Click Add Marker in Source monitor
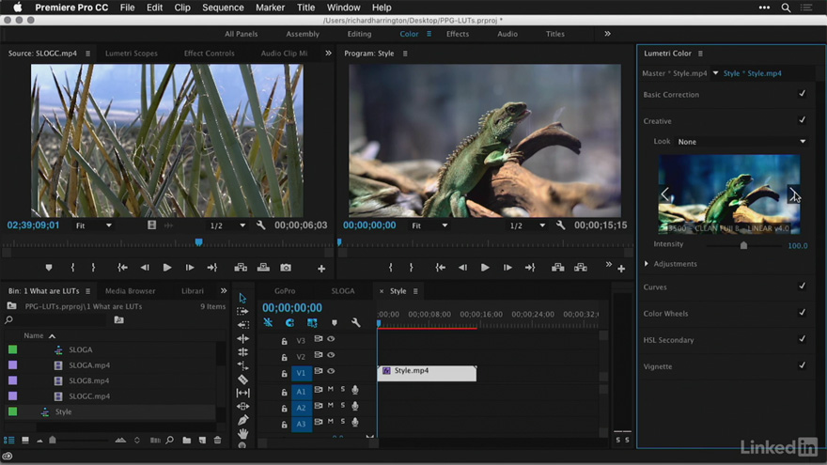The width and height of the screenshot is (827, 465). 49,268
